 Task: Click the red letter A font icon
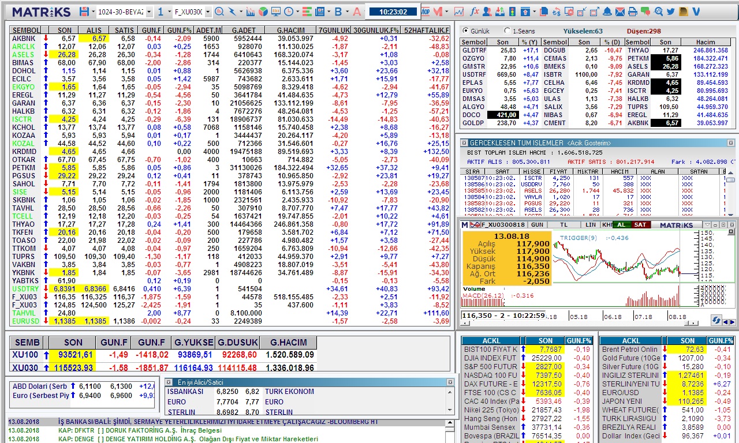pyautogui.click(x=357, y=12)
